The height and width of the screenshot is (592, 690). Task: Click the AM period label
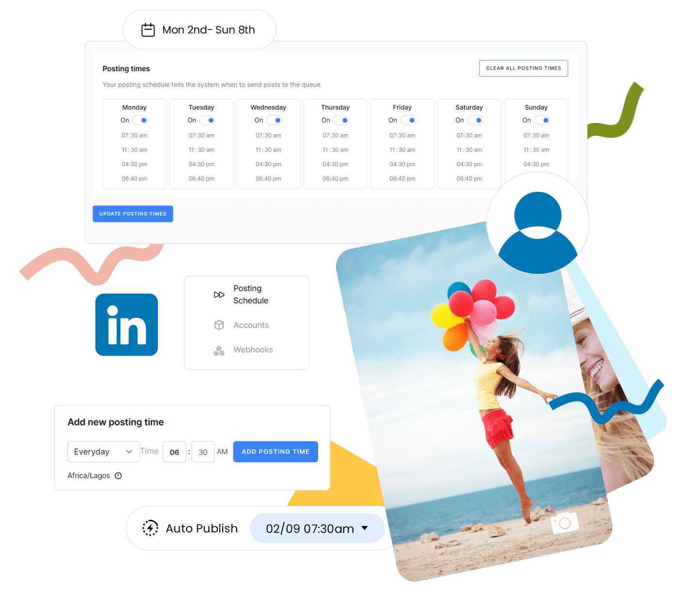click(x=222, y=452)
